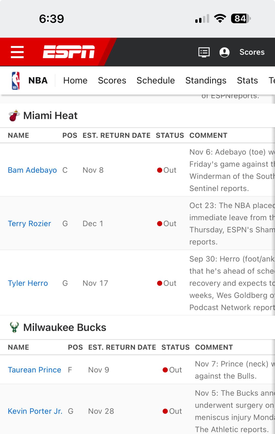Tap the Milwaukee Bucks team logo
The image size is (275, 434).
(x=14, y=328)
